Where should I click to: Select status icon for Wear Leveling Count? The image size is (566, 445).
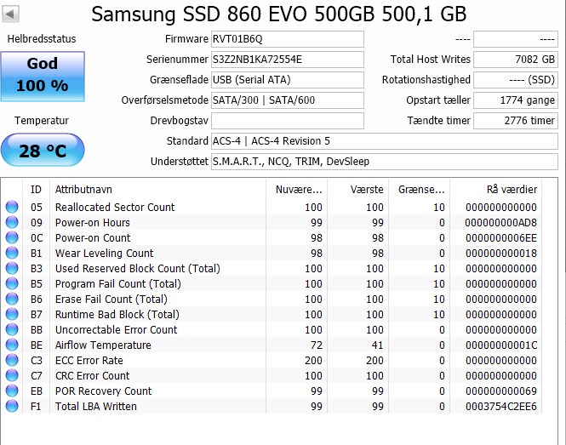(x=12, y=253)
